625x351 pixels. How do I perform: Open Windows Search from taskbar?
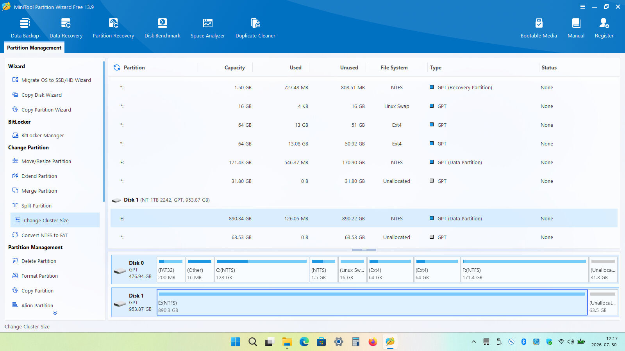tap(253, 342)
